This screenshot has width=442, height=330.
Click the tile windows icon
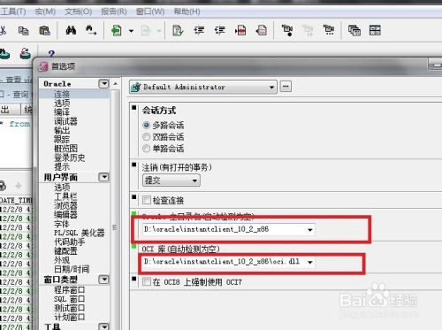point(375,30)
